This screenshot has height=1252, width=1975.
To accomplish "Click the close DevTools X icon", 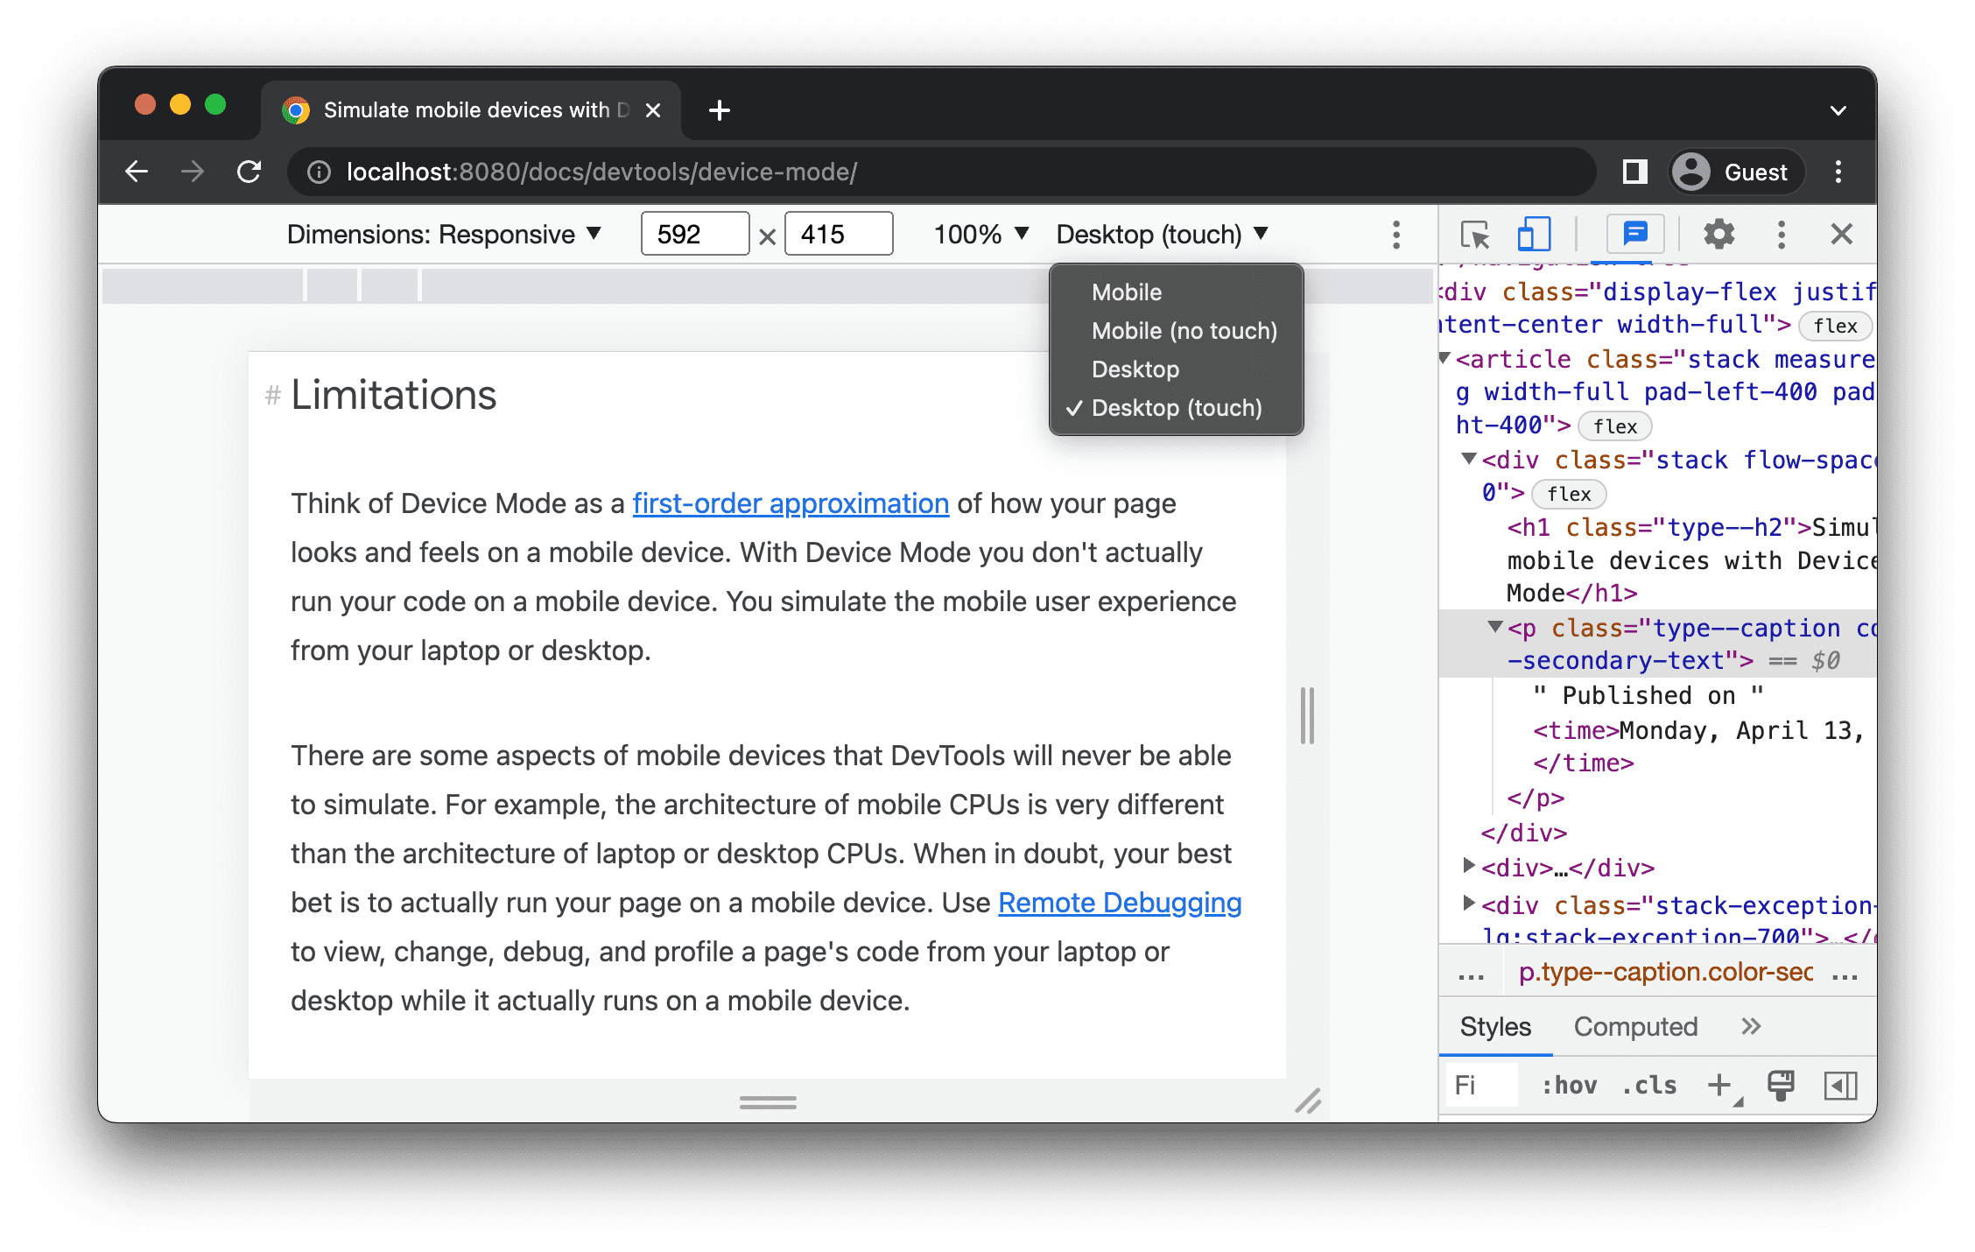I will (1844, 236).
